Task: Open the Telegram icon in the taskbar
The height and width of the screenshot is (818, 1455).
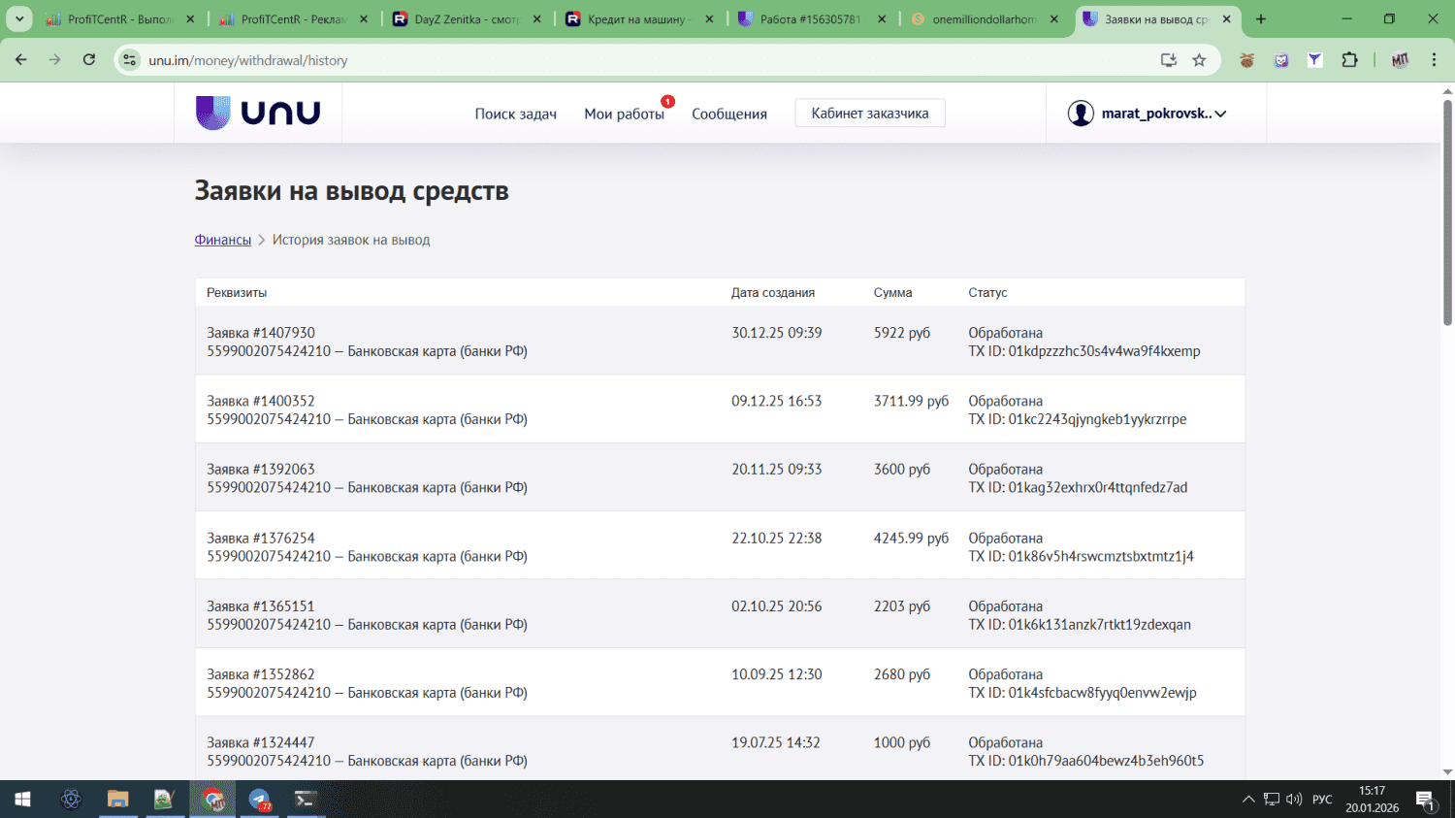Action: click(x=259, y=800)
